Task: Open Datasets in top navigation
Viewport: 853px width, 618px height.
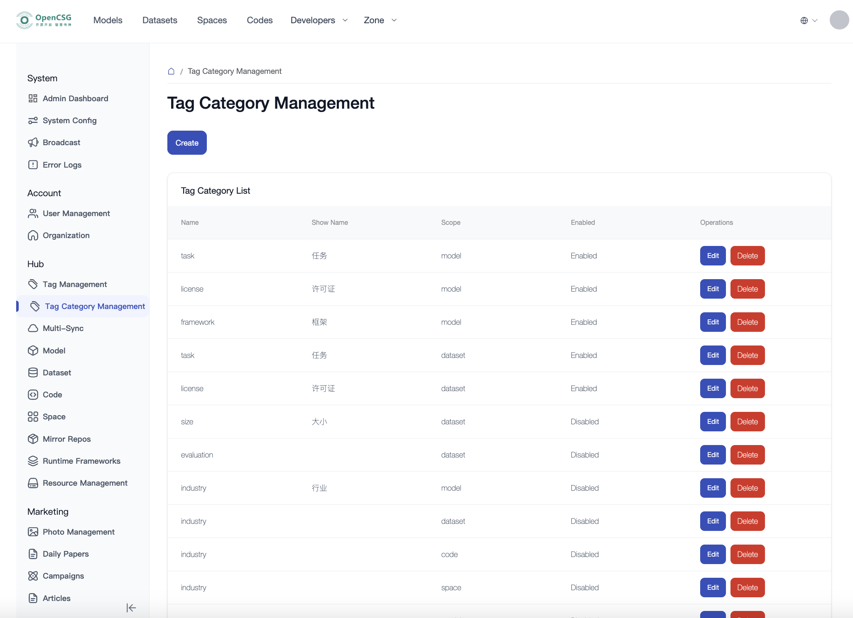Action: pyautogui.click(x=159, y=20)
